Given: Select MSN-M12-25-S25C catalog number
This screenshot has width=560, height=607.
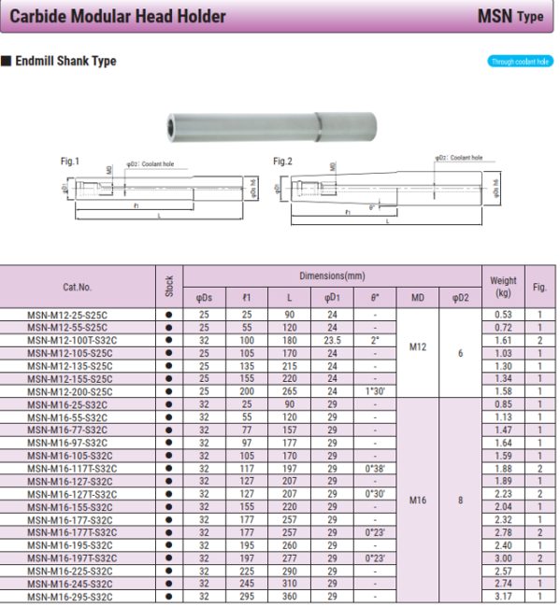Looking at the screenshot, I should (67, 315).
